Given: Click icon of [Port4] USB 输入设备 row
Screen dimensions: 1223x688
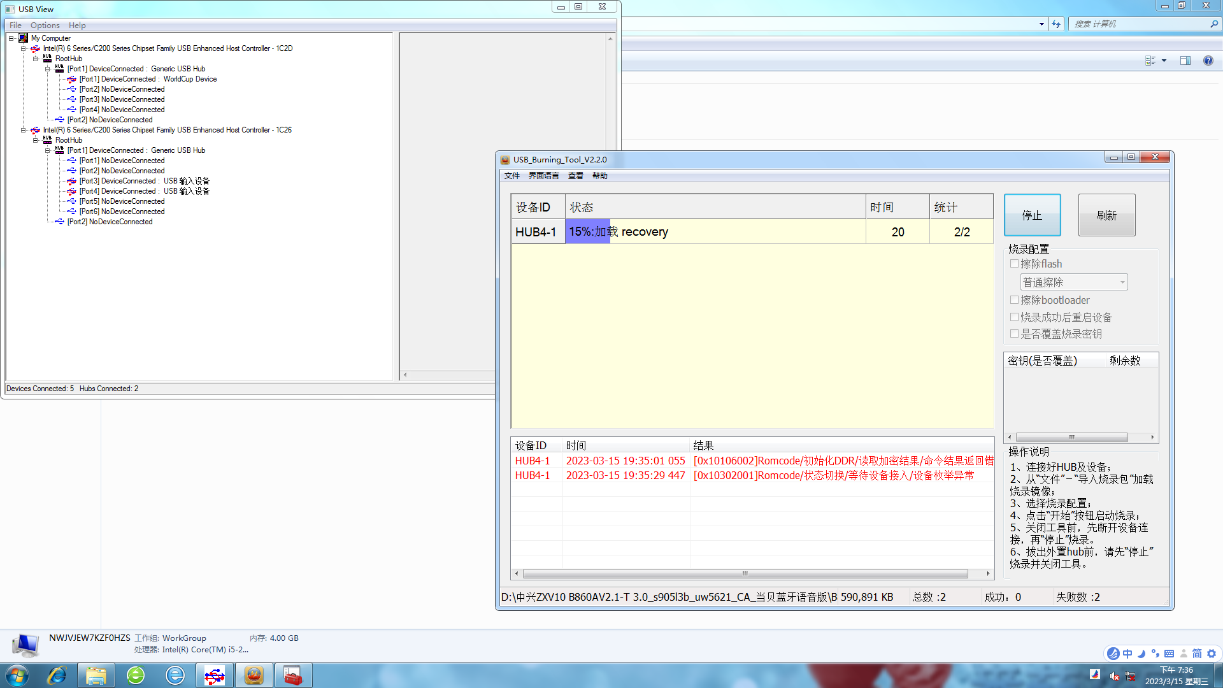Looking at the screenshot, I should pos(71,191).
